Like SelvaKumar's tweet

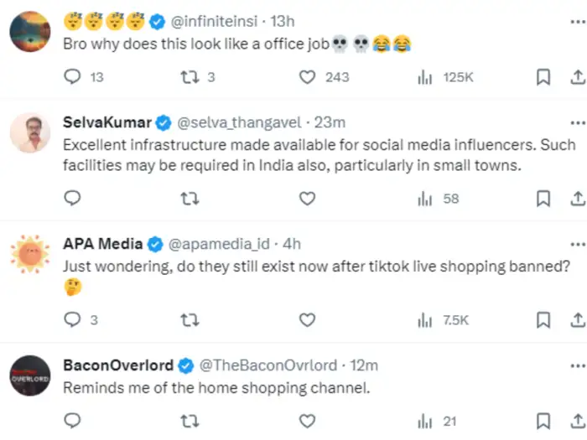coord(308,199)
